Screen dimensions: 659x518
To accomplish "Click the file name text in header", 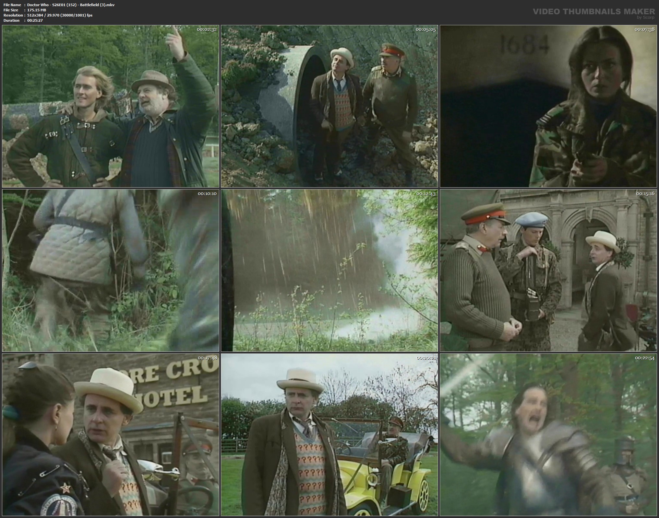I will tap(71, 5).
